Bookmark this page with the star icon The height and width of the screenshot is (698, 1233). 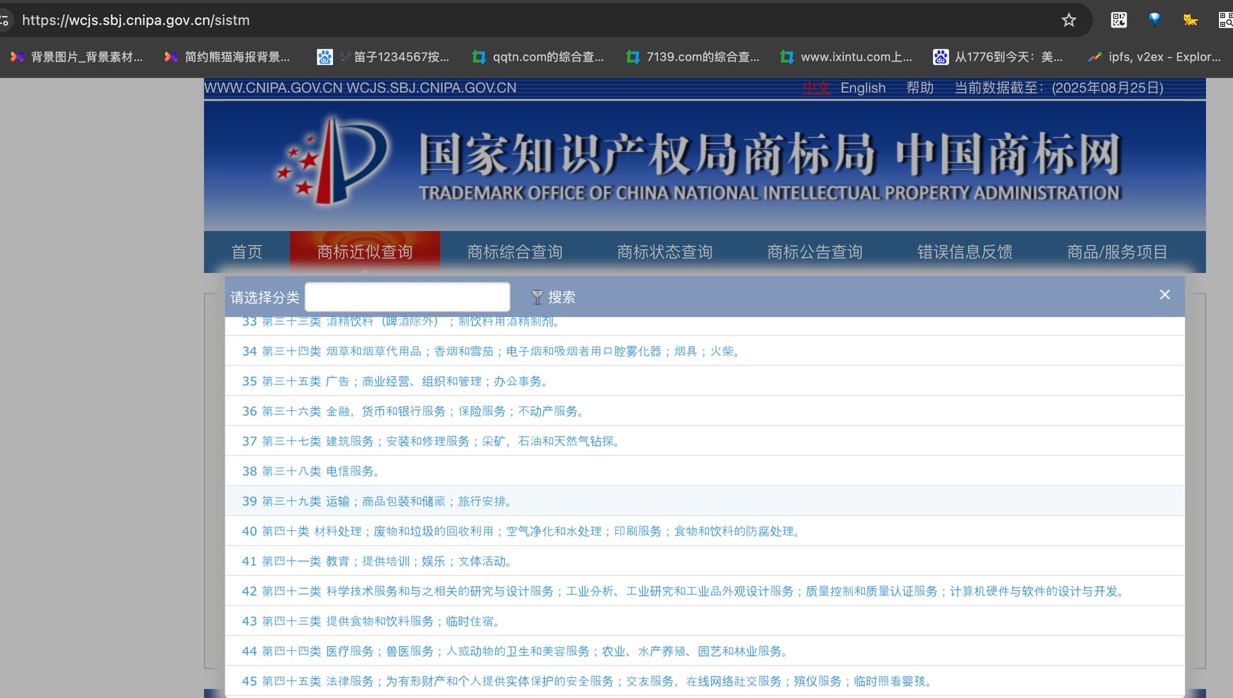pos(1069,20)
